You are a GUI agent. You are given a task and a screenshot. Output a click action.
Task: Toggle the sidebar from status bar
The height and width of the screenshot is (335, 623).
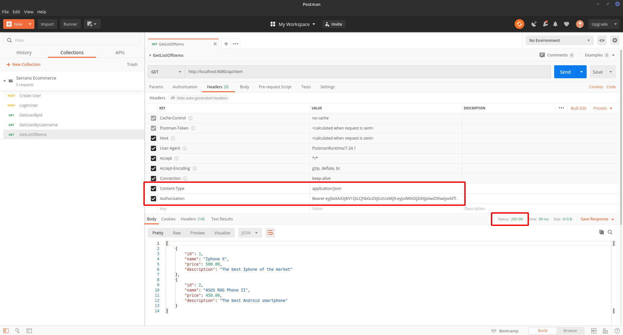click(6, 331)
